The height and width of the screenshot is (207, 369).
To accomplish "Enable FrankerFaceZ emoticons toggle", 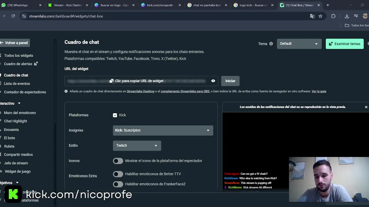I will [x=118, y=184].
